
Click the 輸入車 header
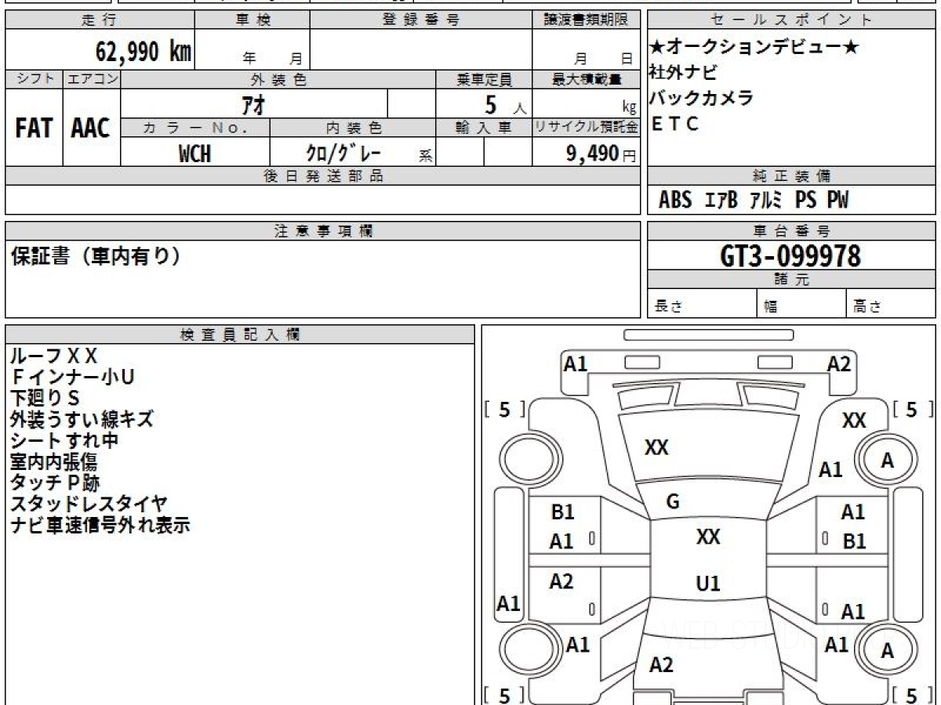484,128
